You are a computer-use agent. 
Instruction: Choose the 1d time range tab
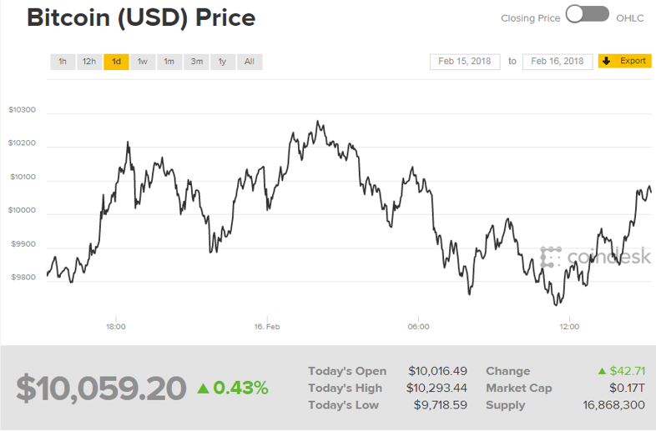point(116,62)
